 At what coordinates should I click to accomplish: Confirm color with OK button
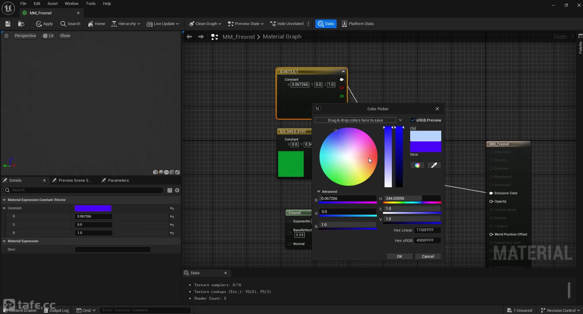[400, 256]
